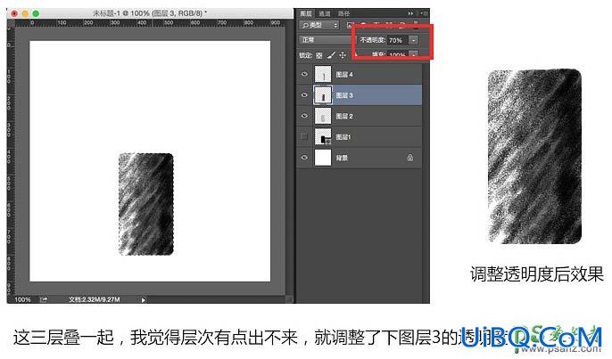Select the 图层 3 thumbnail
The width and height of the screenshot is (612, 359).
323,95
